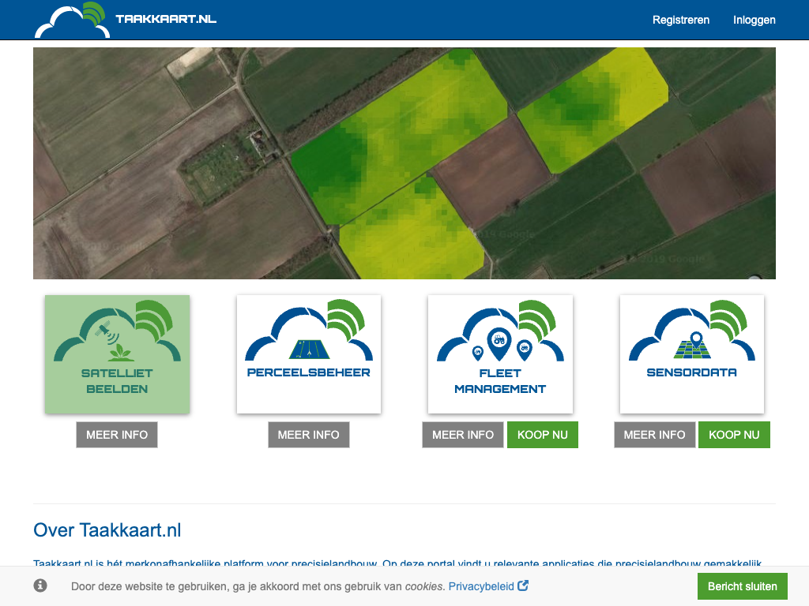Viewport: 809px width, 606px height.
Task: Click the TAAKKAART.NL brand text in header
Action: pyautogui.click(x=166, y=19)
